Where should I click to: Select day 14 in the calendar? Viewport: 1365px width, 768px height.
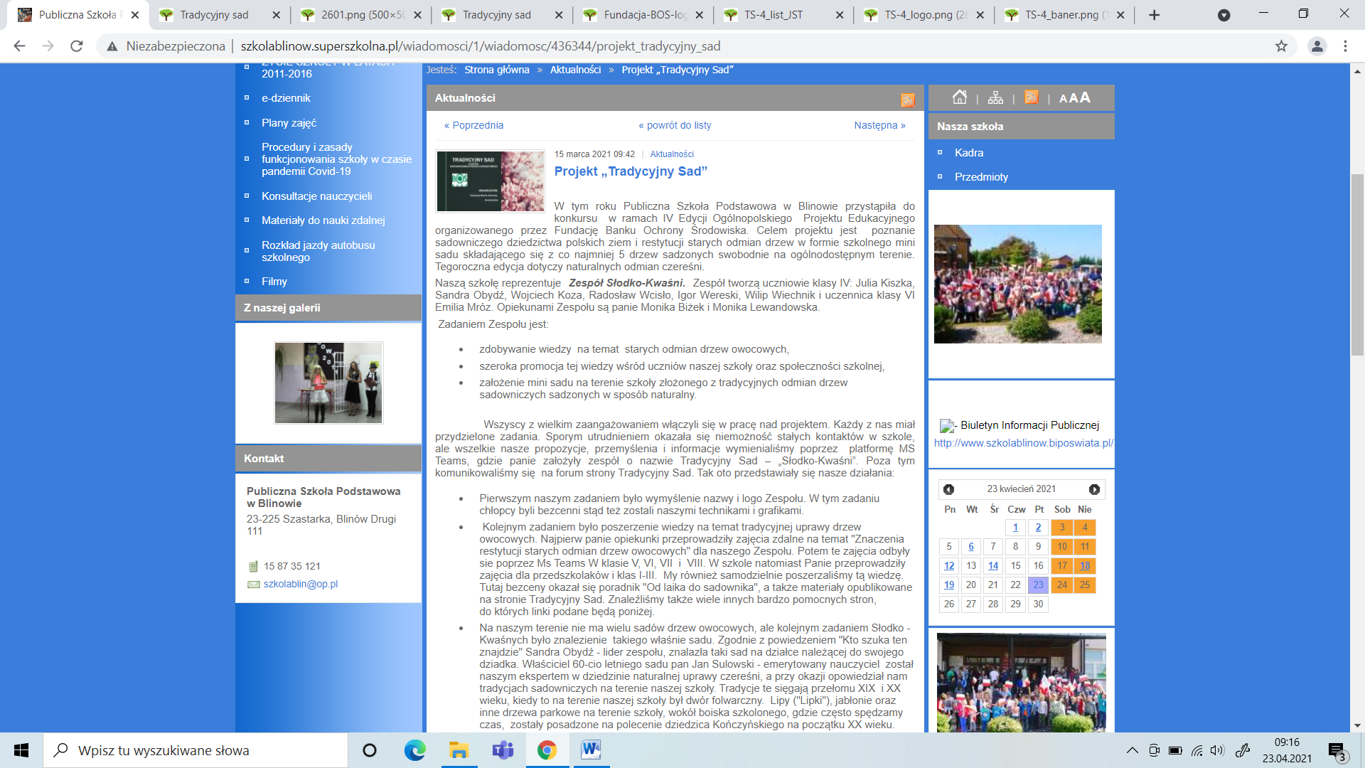coord(993,566)
